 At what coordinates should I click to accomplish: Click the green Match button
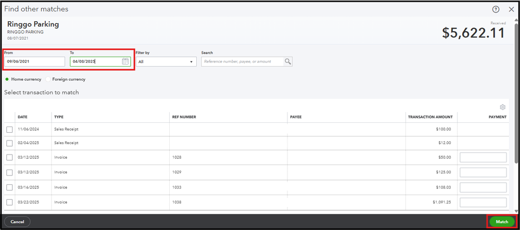point(502,222)
